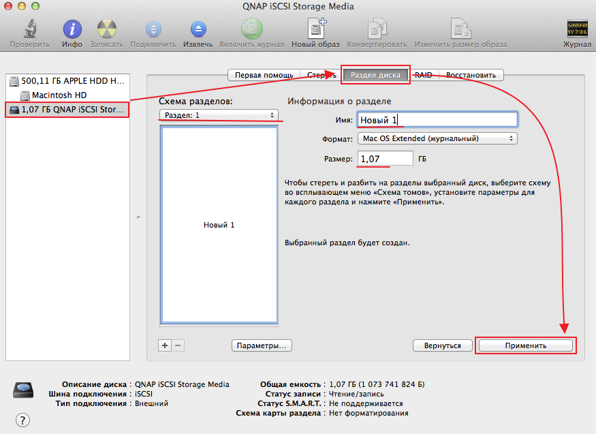Click the Выбранный раздел будет создан text

tap(347, 243)
